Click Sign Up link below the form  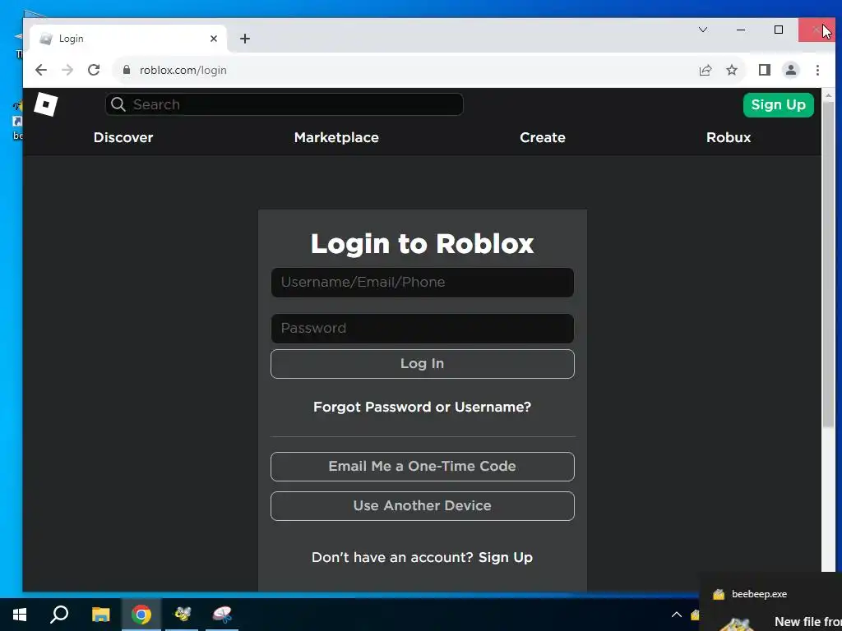[506, 558]
